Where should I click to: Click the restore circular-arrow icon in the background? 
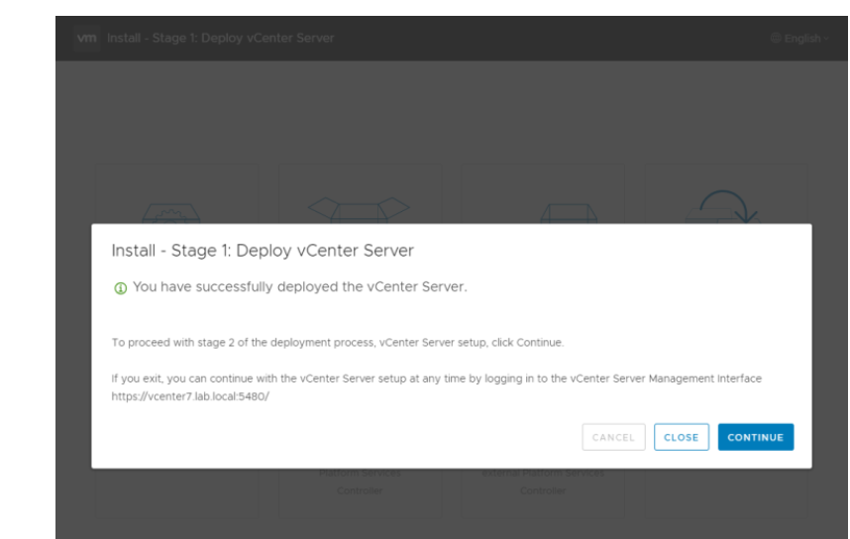(x=724, y=207)
